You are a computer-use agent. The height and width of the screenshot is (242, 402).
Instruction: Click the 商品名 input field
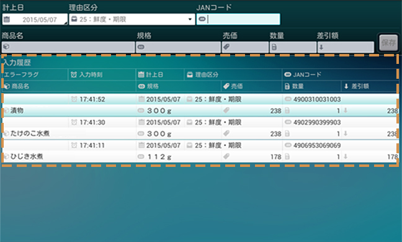68,47
